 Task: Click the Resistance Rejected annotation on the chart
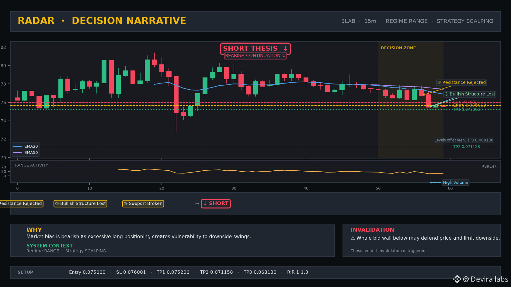tap(461, 83)
